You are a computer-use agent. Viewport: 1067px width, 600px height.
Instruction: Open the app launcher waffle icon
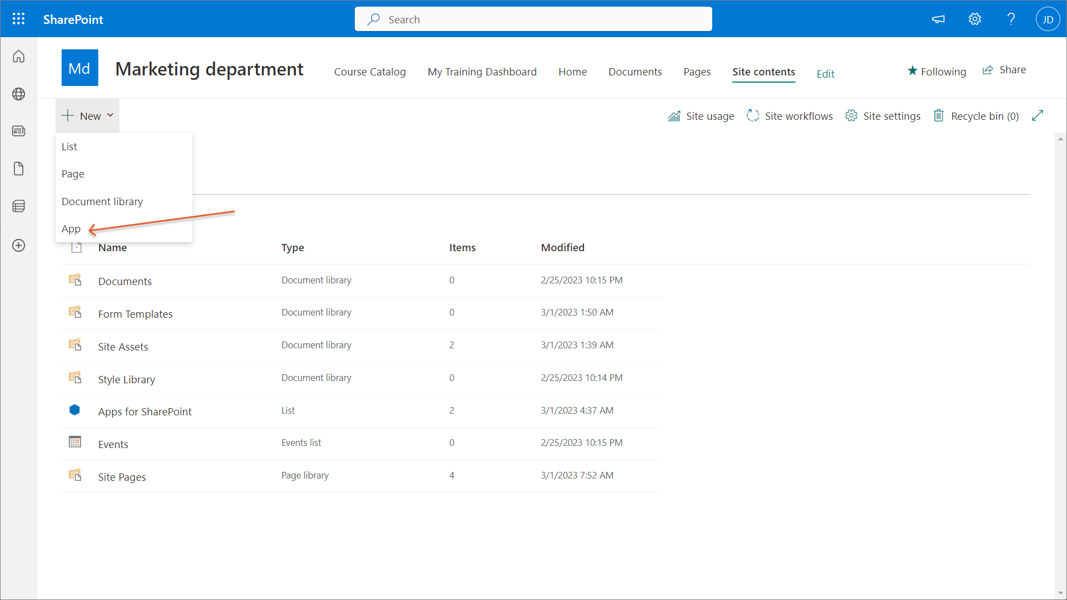click(18, 19)
